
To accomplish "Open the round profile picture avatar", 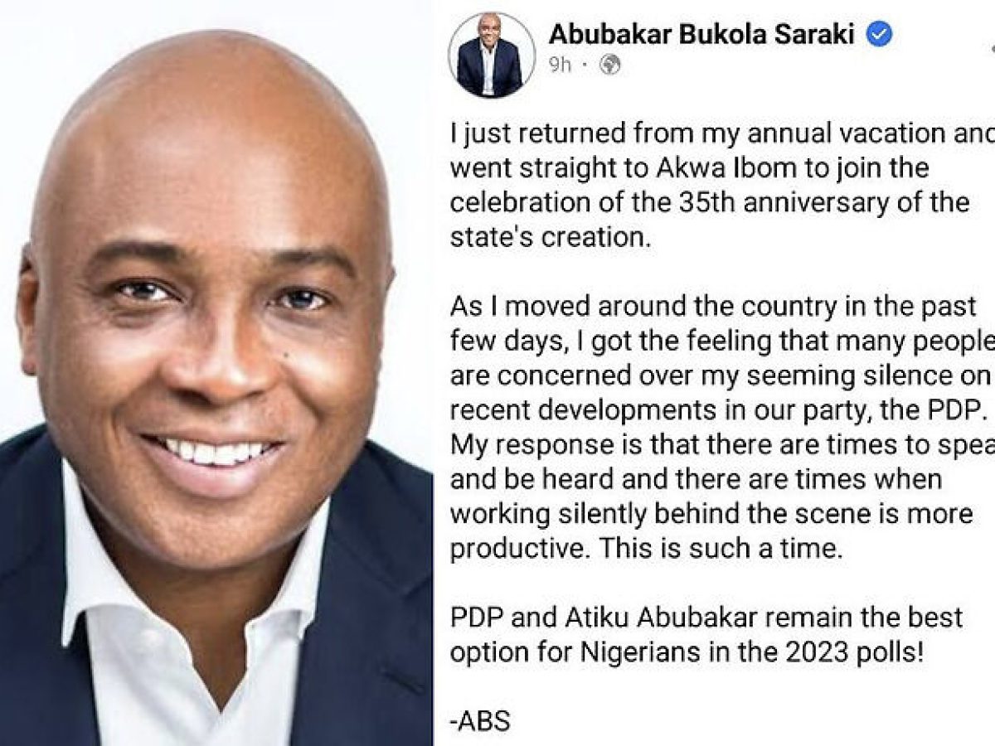I will (491, 56).
